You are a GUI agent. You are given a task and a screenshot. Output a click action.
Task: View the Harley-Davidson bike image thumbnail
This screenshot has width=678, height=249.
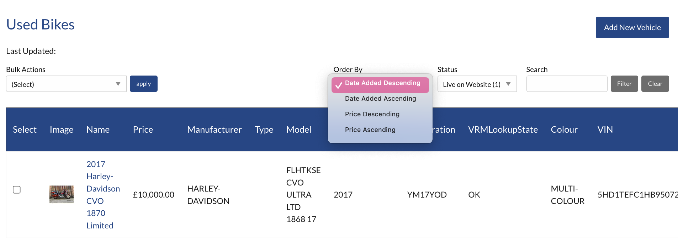pos(61,194)
